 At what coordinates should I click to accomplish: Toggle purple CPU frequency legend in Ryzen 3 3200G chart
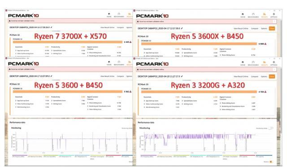coord(148,156)
